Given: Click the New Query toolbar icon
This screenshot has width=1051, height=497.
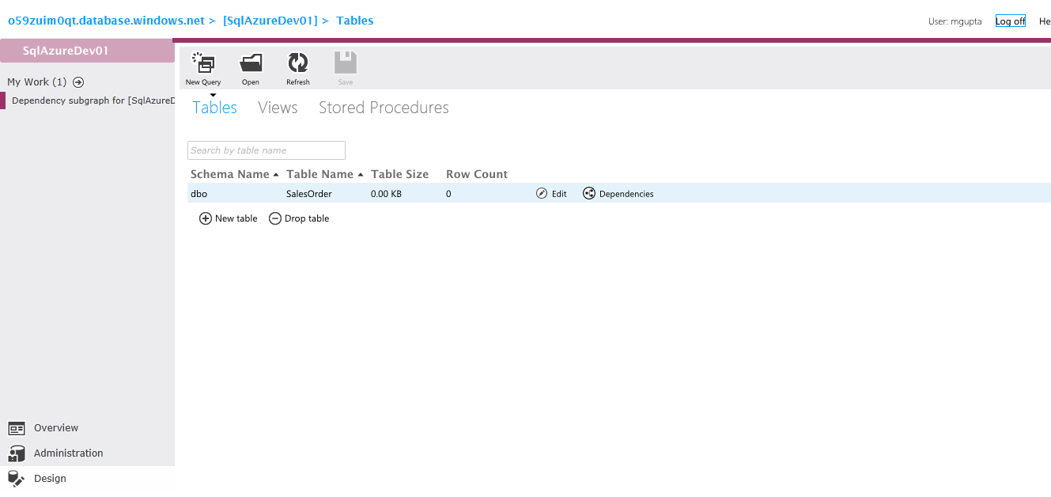Looking at the screenshot, I should (x=203, y=63).
